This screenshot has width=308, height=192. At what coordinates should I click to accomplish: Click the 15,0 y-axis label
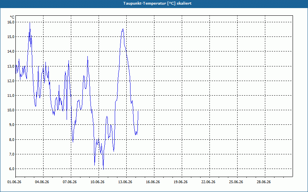click(11, 37)
